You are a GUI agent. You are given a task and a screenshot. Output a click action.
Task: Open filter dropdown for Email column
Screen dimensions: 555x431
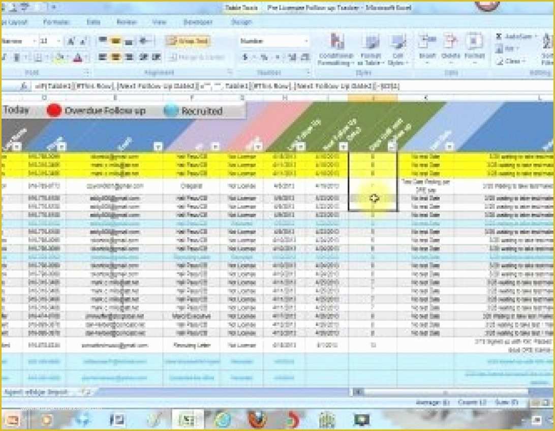158,146
